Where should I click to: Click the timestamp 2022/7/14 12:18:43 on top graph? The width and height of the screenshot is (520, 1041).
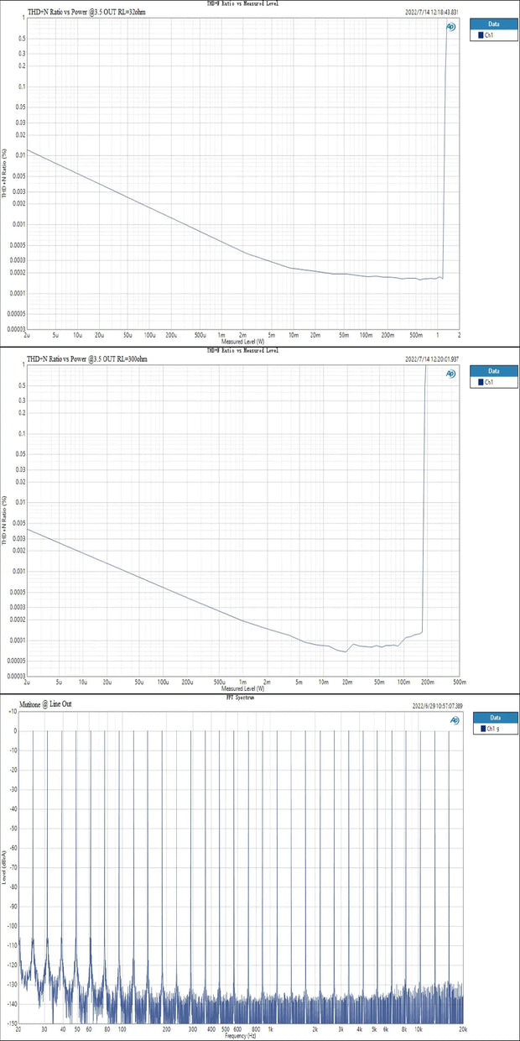(432, 13)
